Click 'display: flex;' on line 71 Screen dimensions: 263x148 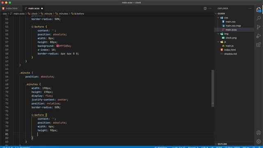pyautogui.click(x=42, y=96)
